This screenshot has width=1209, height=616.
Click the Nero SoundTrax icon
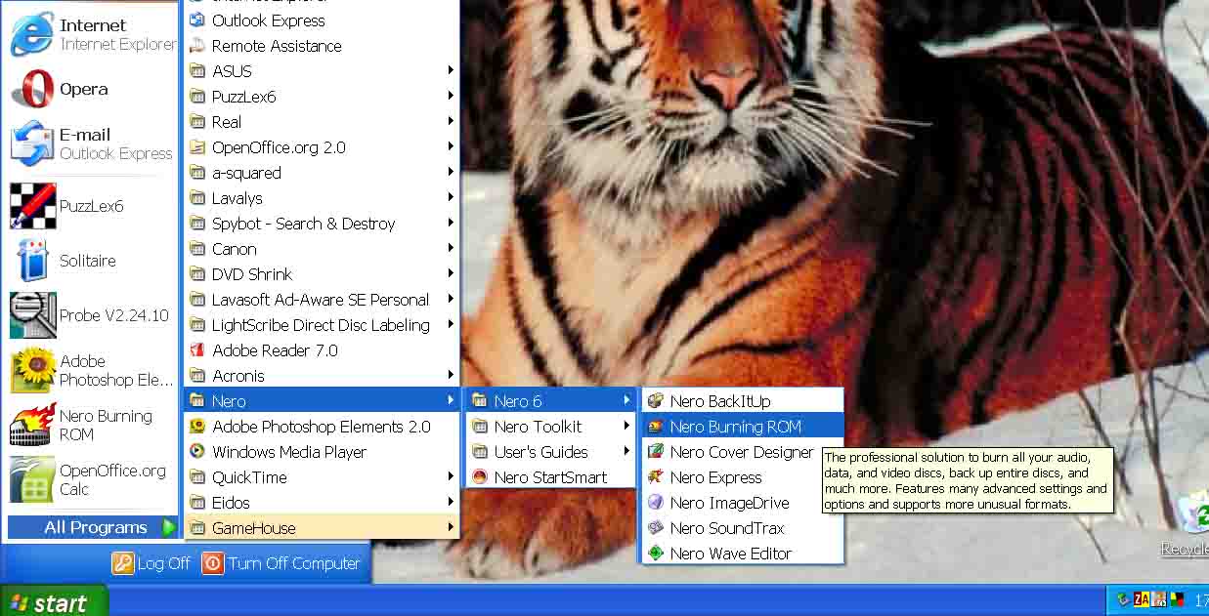click(656, 528)
